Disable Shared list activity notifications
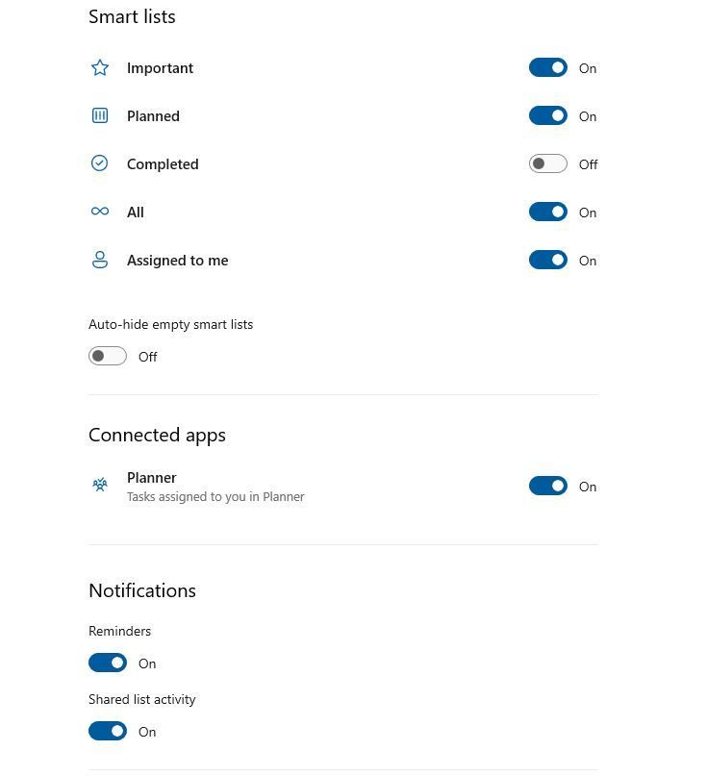 click(108, 732)
